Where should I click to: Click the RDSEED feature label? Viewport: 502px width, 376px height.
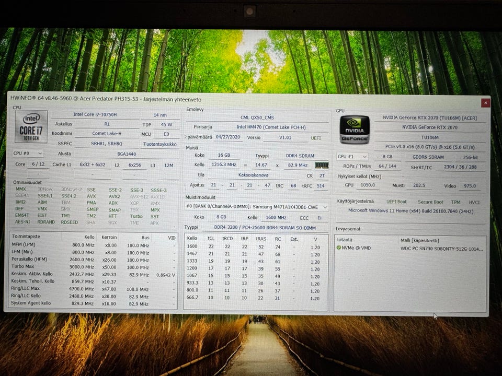[69, 222]
